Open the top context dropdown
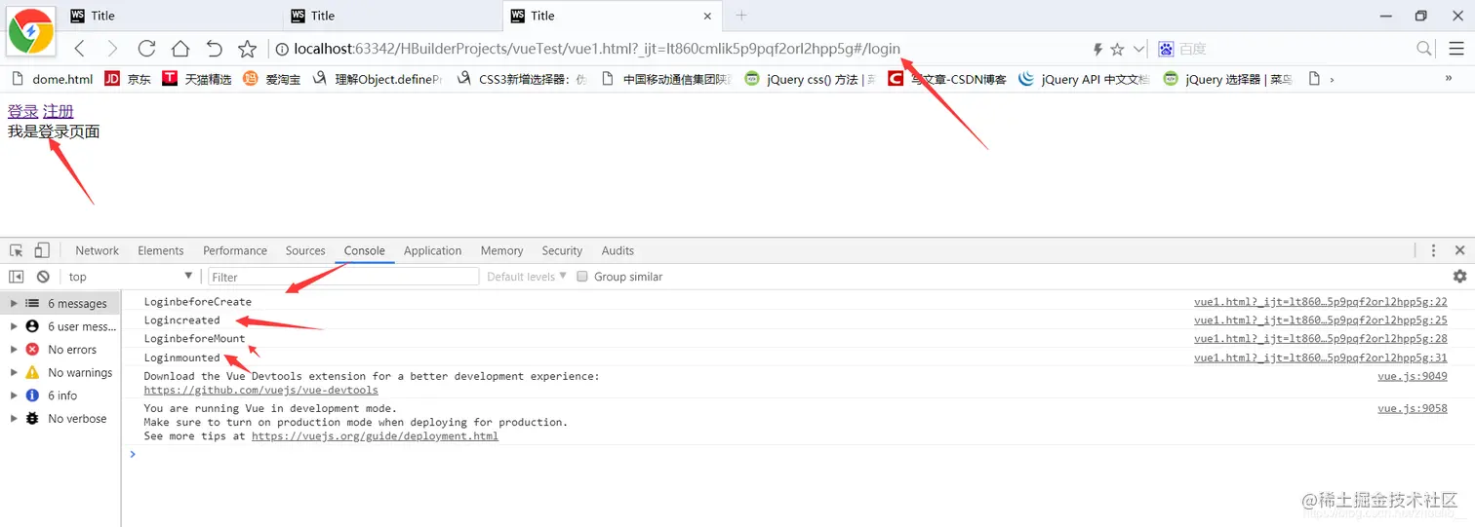The height and width of the screenshot is (527, 1475). (132, 277)
